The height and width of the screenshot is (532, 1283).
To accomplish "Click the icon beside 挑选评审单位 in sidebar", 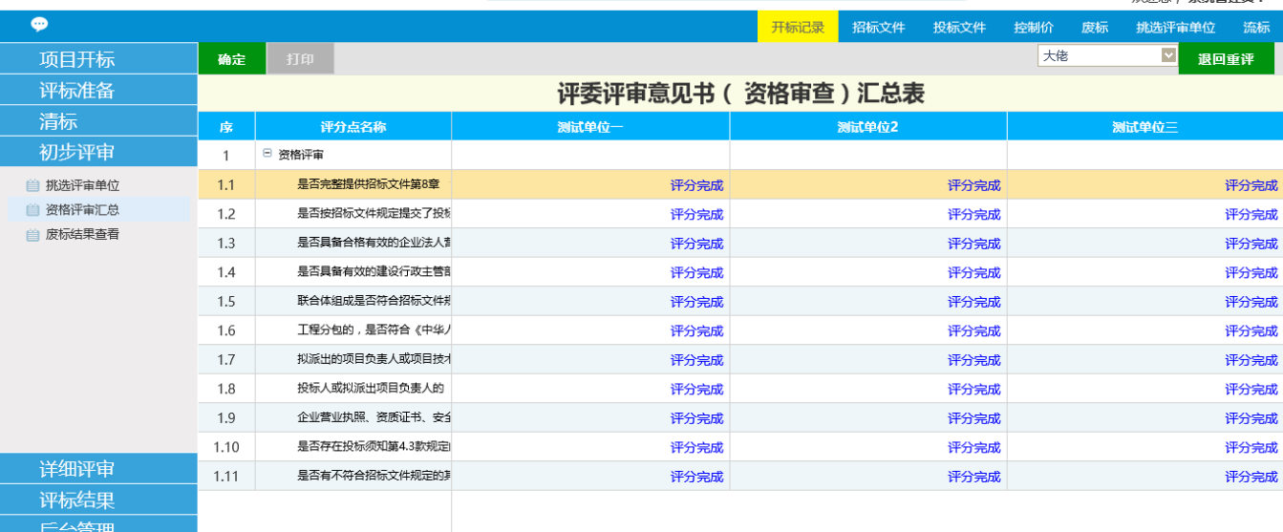I will tap(32, 186).
